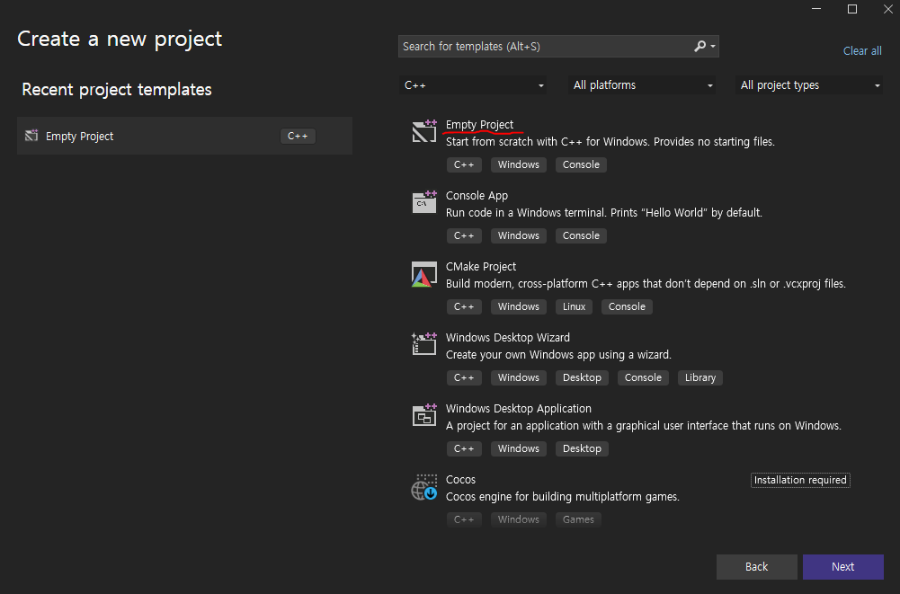900x594 pixels.
Task: Click the Next button
Action: pyautogui.click(x=842, y=566)
